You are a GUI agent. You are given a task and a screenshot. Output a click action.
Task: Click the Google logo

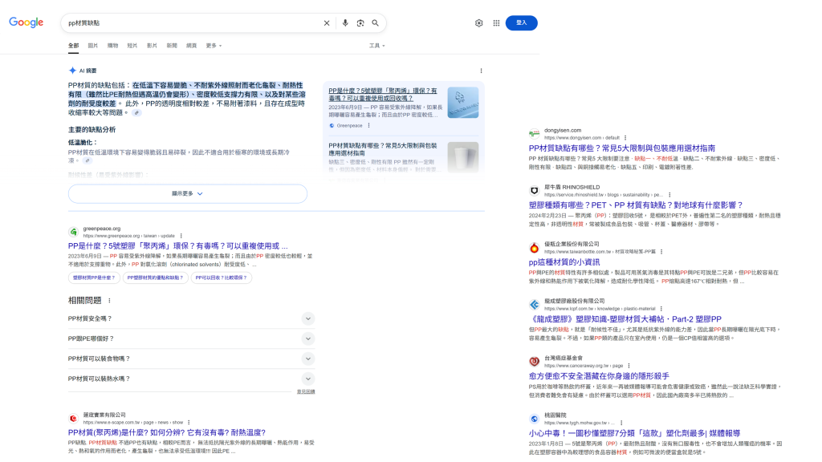click(x=26, y=22)
